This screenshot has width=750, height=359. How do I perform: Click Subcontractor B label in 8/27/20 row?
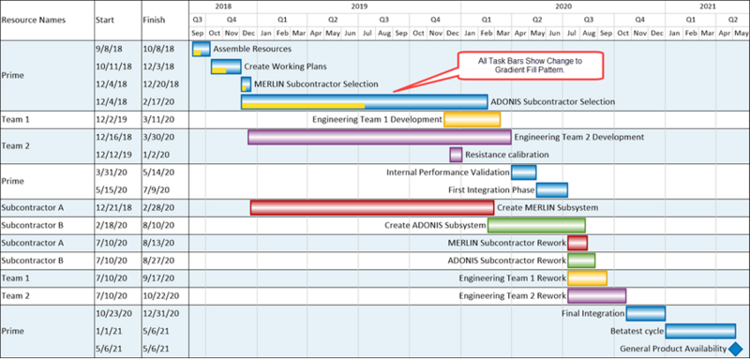pos(33,261)
